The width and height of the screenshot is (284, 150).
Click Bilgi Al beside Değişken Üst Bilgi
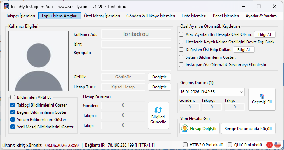244,50
